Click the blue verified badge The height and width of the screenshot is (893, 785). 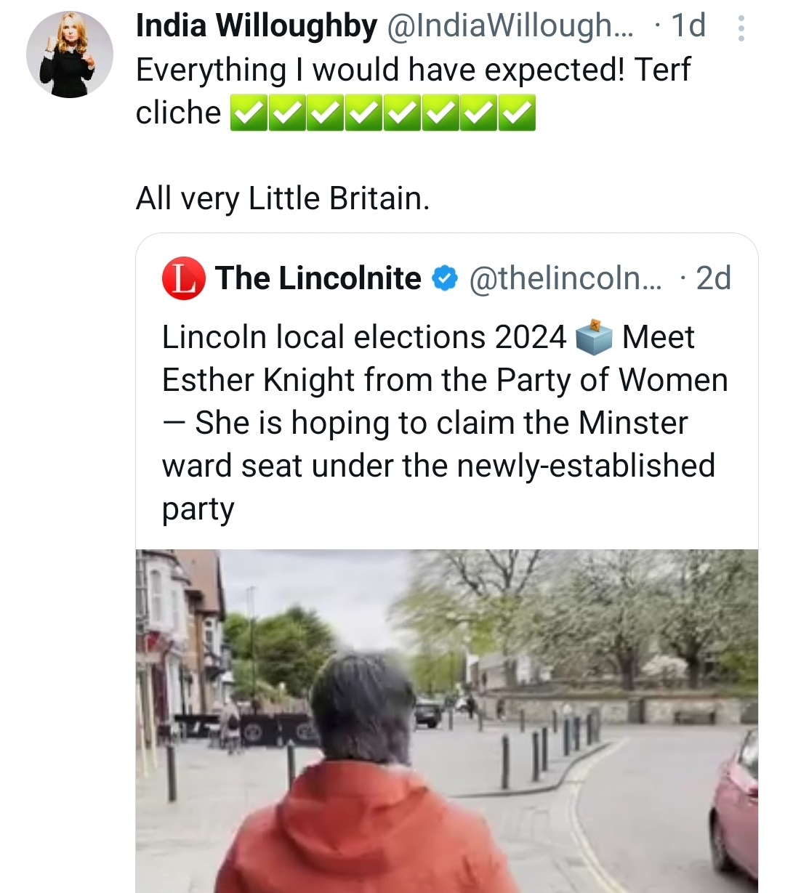click(445, 278)
